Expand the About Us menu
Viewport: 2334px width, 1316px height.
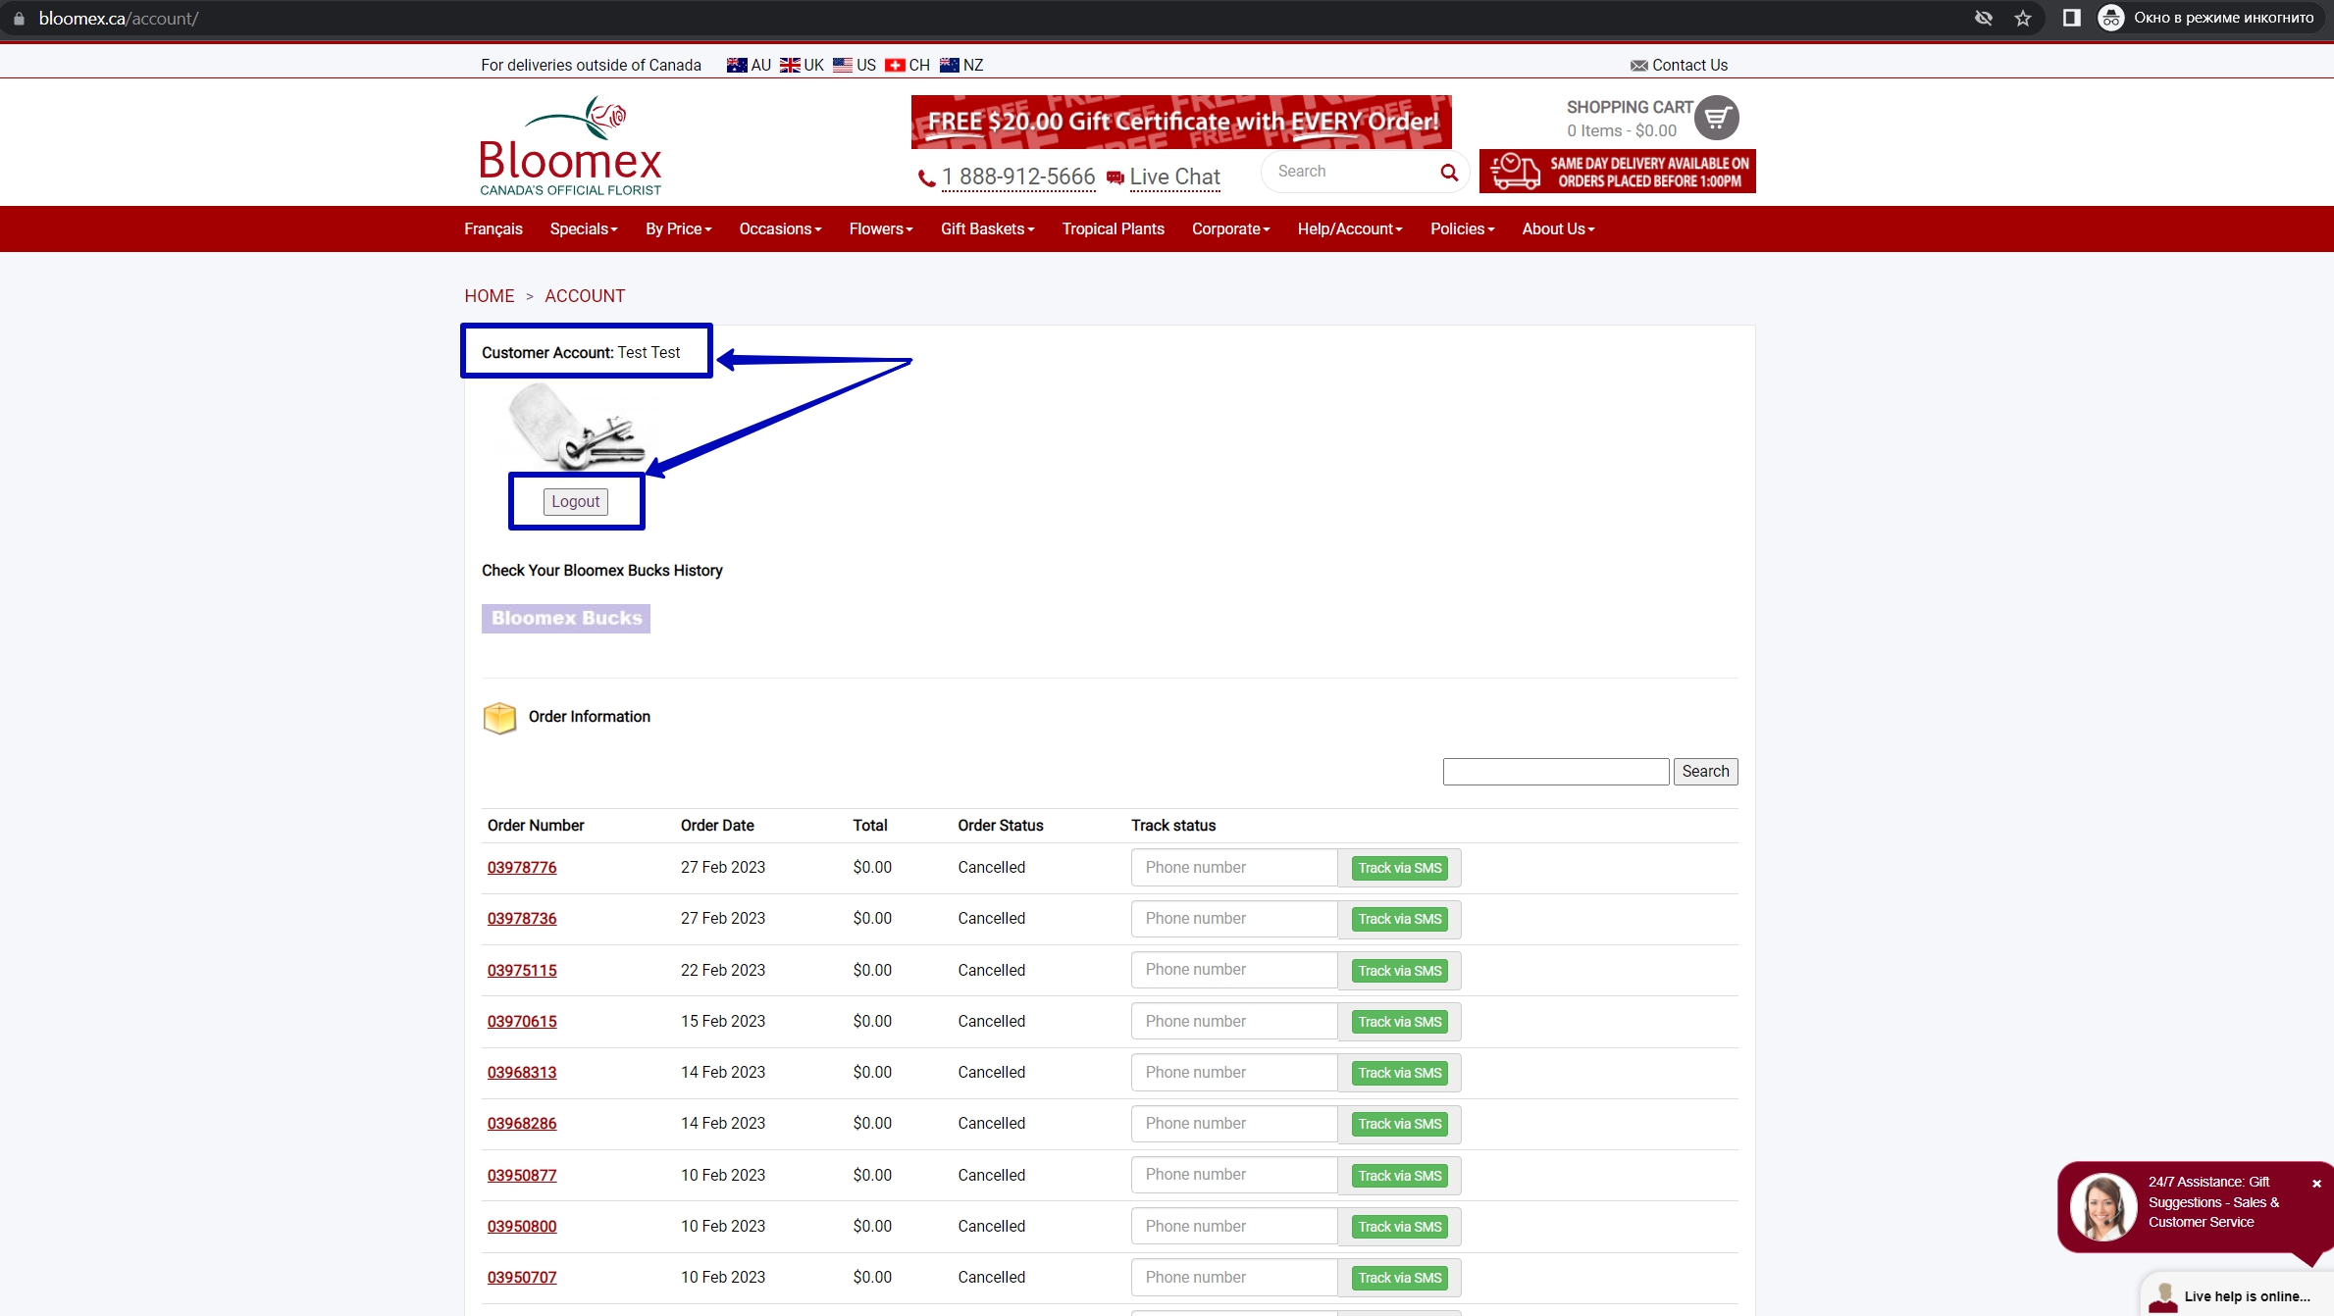coord(1559,228)
